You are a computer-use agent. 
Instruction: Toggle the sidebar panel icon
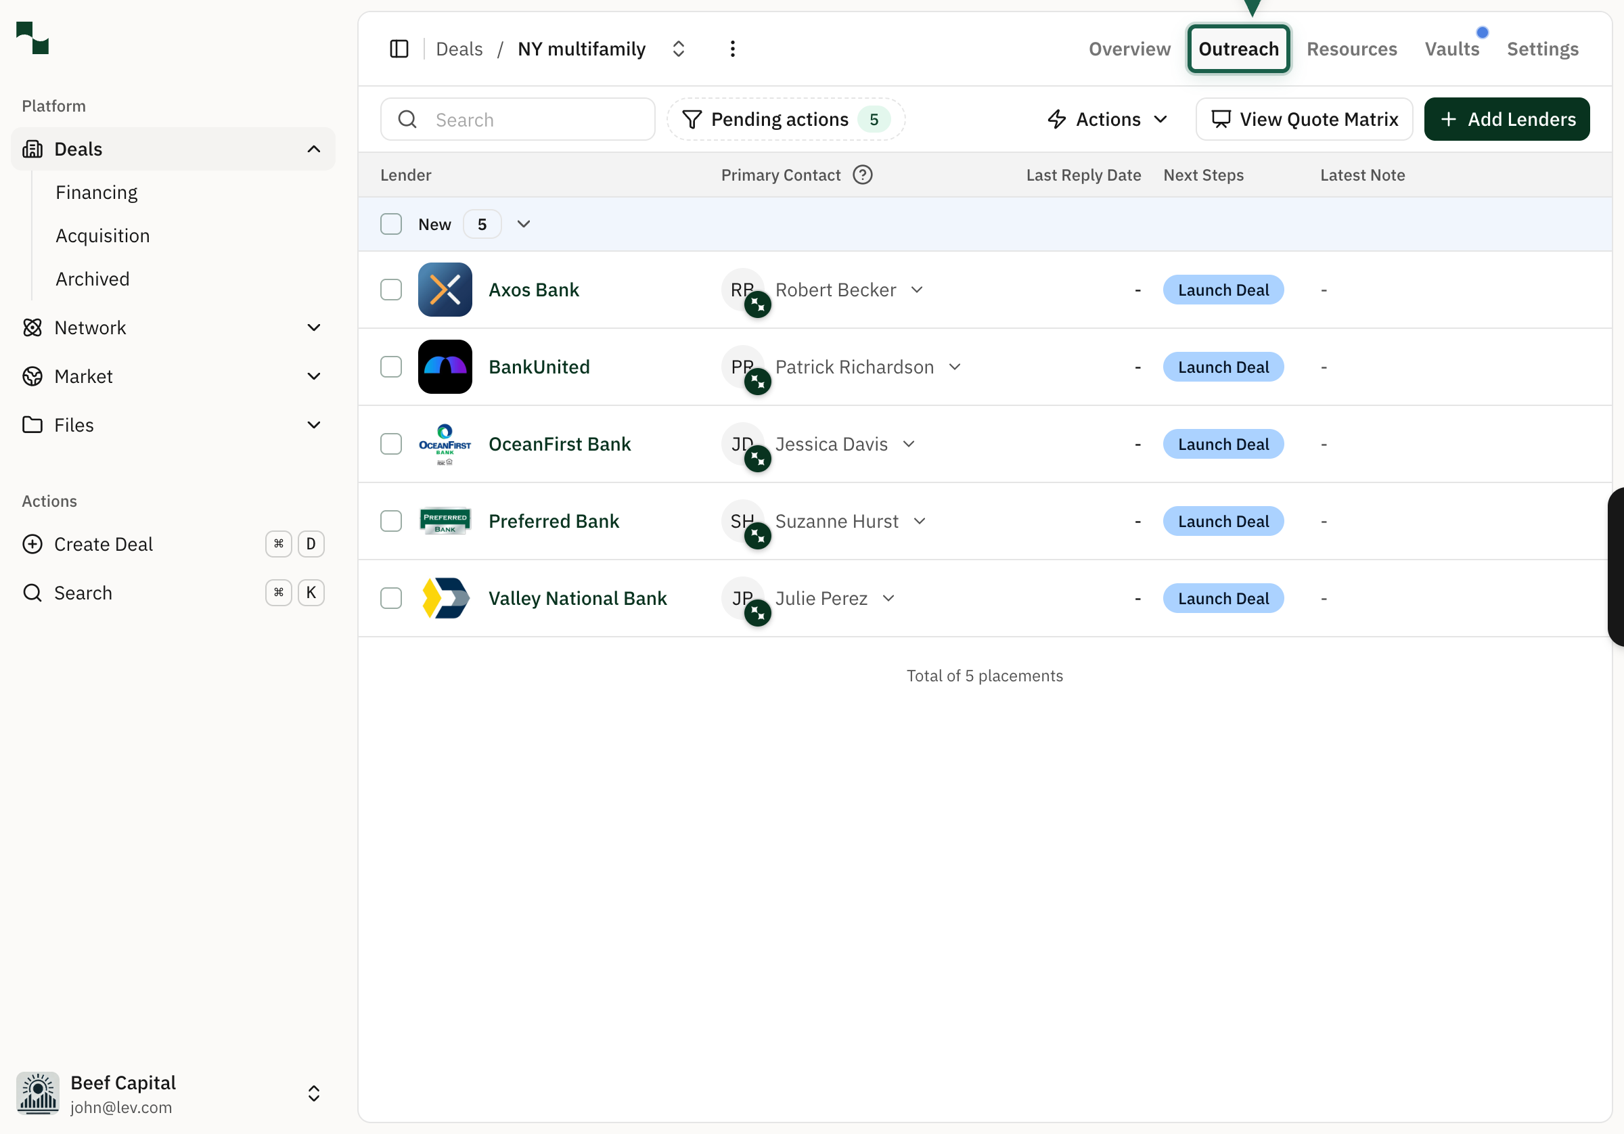pos(399,49)
